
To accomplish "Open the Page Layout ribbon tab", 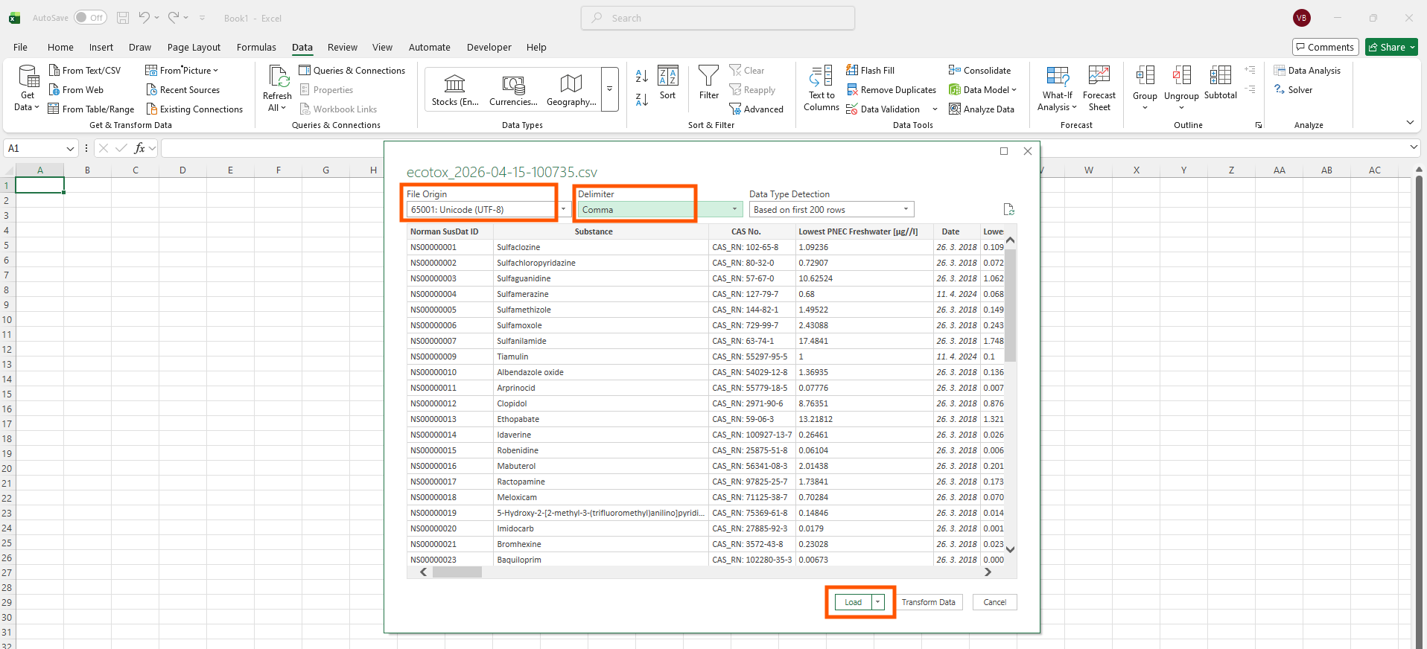I will pyautogui.click(x=194, y=48).
